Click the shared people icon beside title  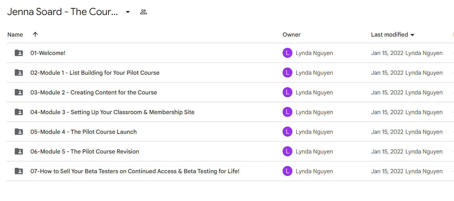144,12
